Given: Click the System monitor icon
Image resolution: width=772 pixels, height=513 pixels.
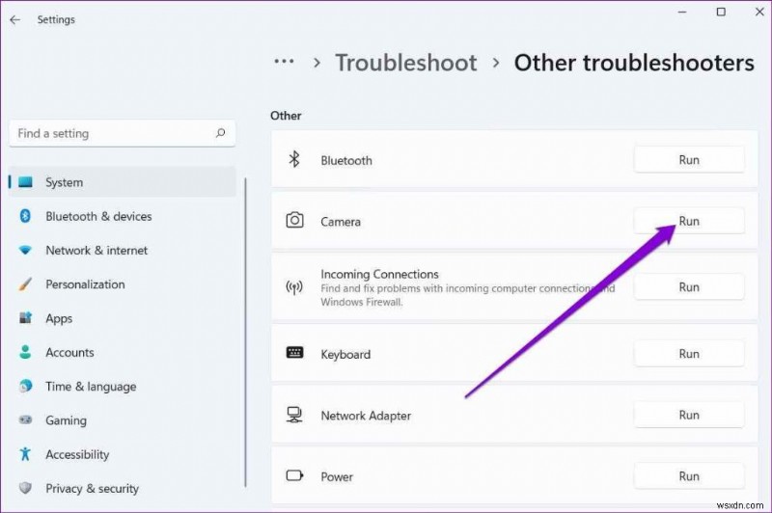Looking at the screenshot, I should click(26, 182).
